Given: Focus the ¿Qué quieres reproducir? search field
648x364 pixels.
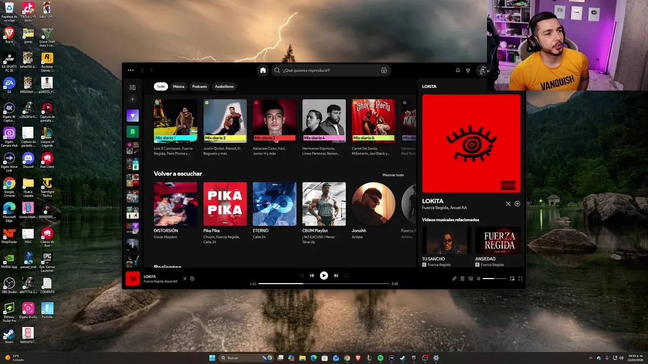Looking at the screenshot, I should pos(326,70).
